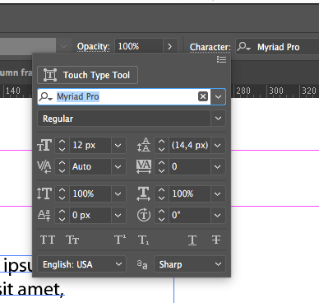319x303 pixels.
Task: Click the 100% opacity field
Action: [139, 46]
